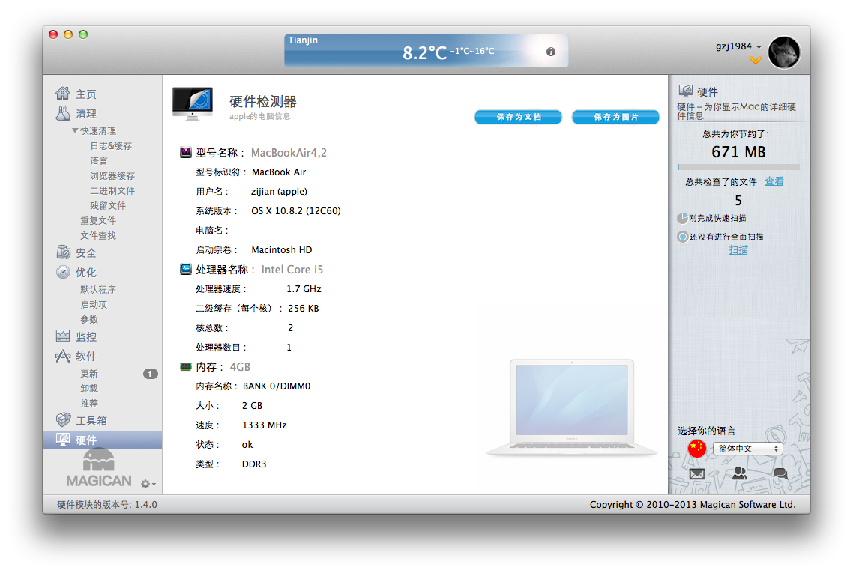The image size is (853, 573).
Task: Click the Copyright Magican Software text
Action: (x=693, y=505)
